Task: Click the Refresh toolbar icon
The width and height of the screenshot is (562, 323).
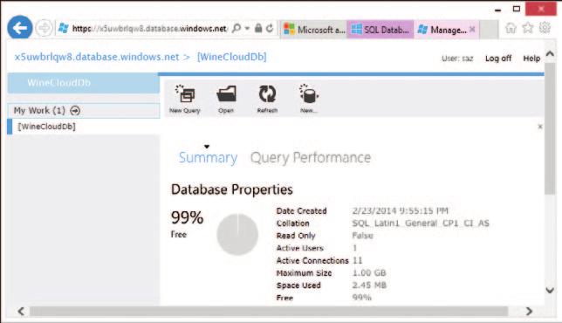Action: (267, 100)
